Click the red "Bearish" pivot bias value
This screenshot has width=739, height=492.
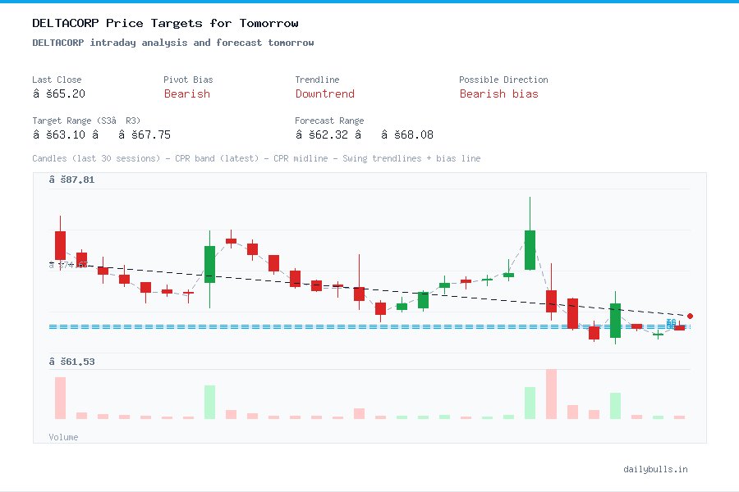[187, 93]
